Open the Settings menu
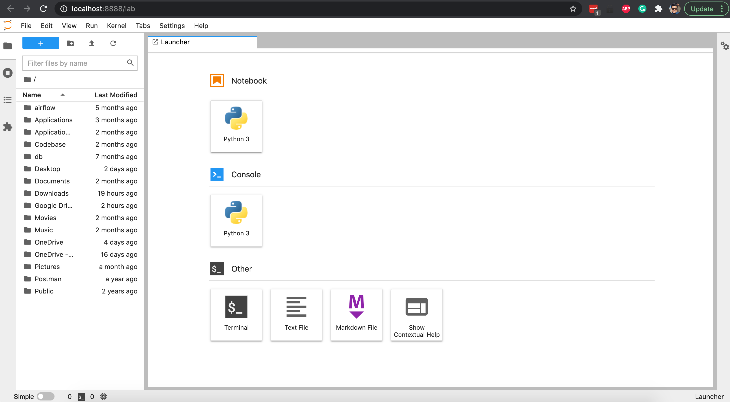Screen dimensions: 730x402 click(172, 26)
